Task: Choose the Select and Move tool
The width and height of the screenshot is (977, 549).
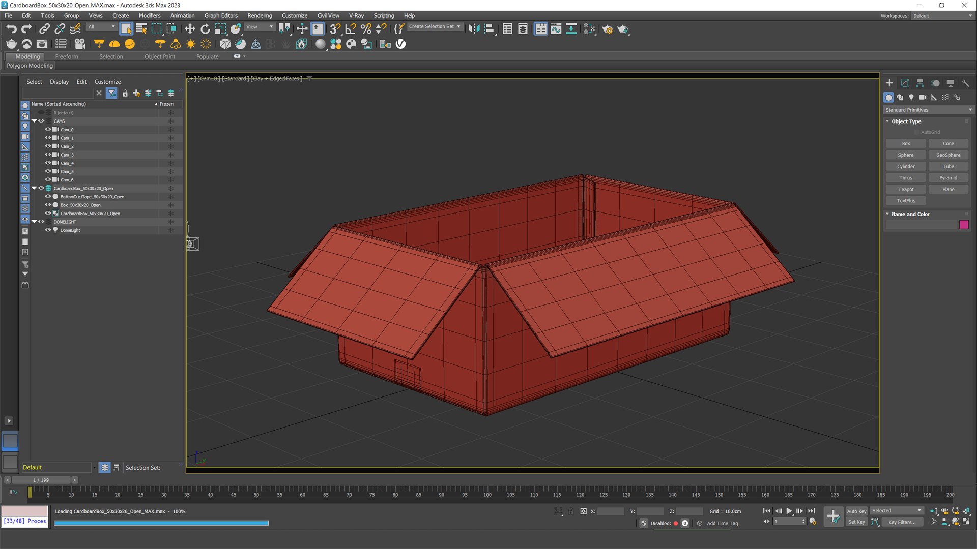Action: [x=190, y=29]
